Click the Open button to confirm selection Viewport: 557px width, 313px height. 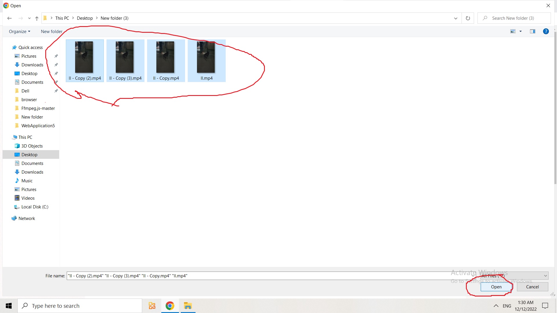496,287
